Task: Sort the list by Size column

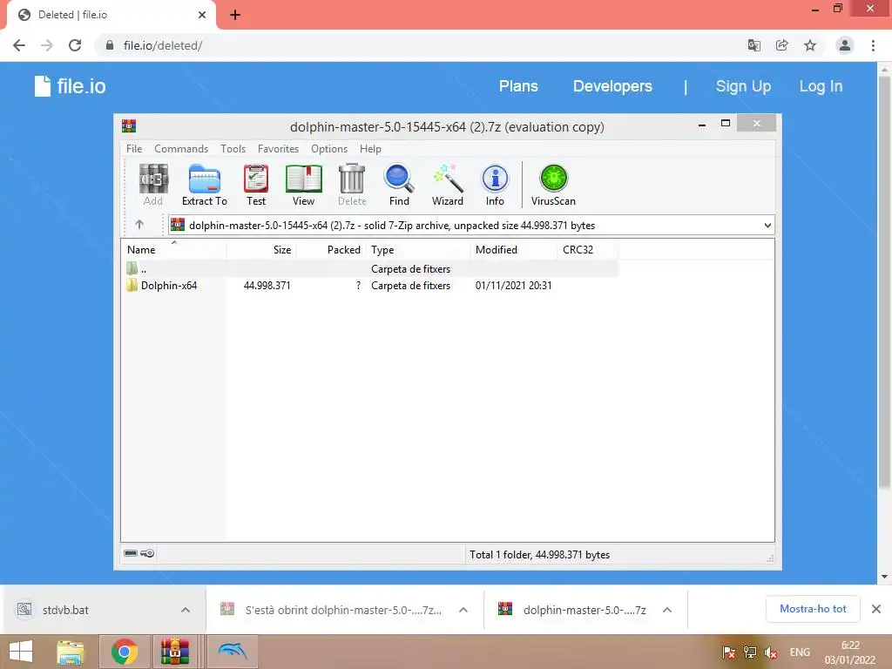Action: point(261,250)
